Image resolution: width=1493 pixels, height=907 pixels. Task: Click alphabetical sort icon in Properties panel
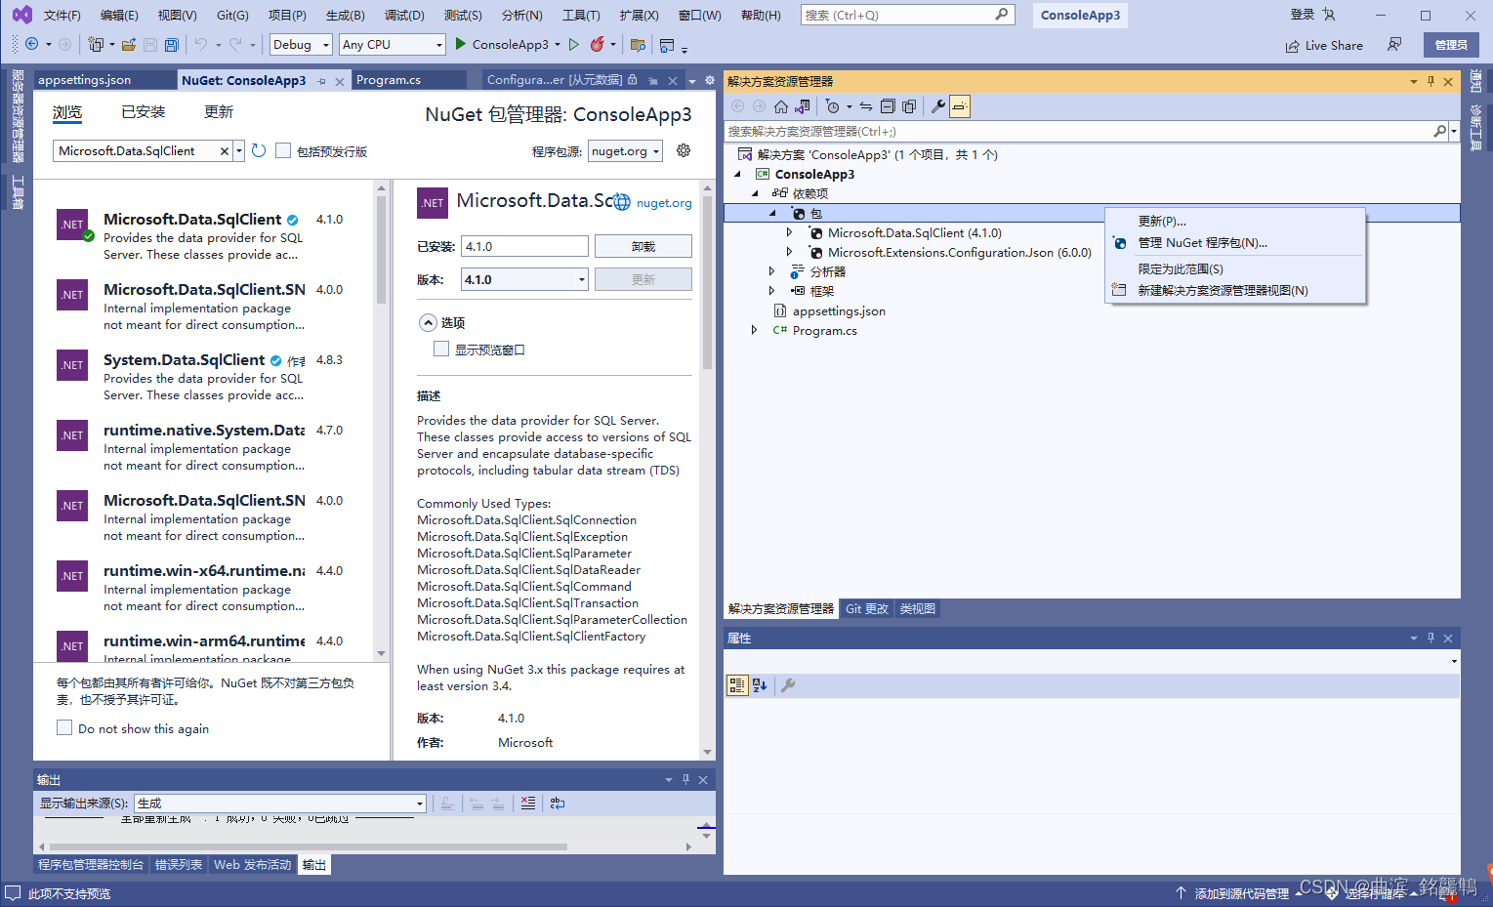[x=760, y=685]
